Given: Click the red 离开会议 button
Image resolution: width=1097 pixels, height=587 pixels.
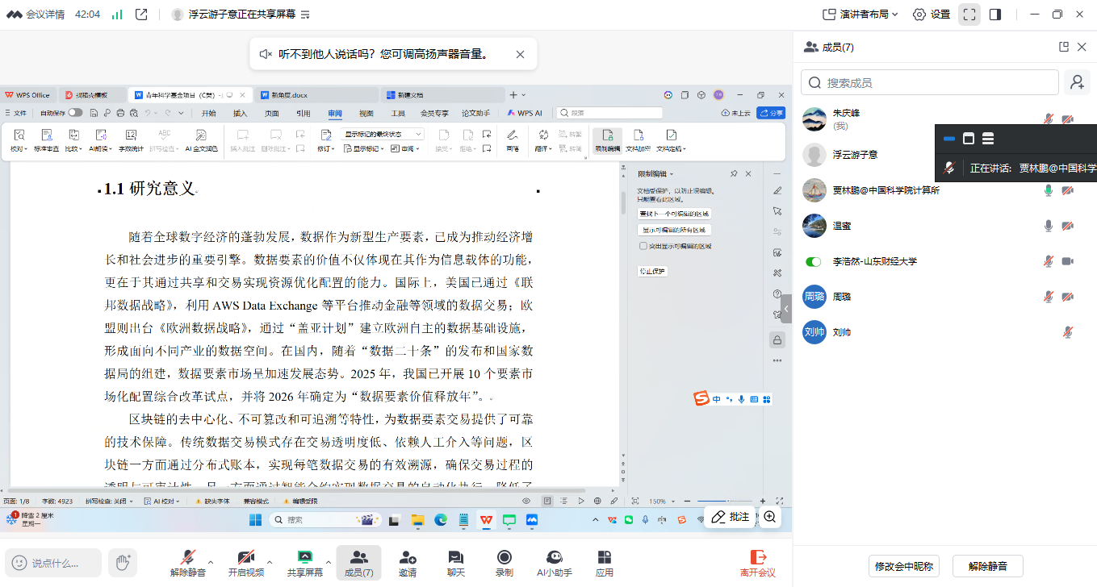Looking at the screenshot, I should [757, 562].
